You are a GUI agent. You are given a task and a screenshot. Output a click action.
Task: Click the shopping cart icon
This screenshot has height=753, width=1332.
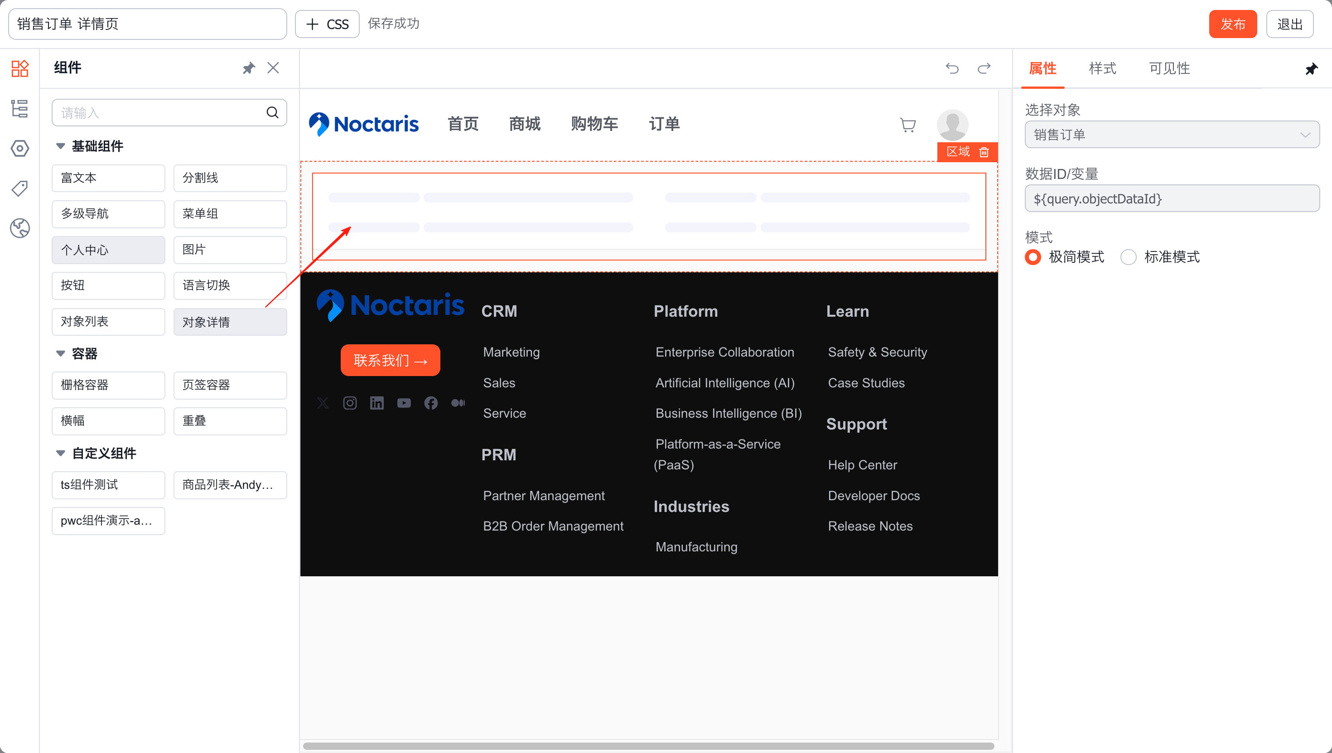(x=907, y=125)
